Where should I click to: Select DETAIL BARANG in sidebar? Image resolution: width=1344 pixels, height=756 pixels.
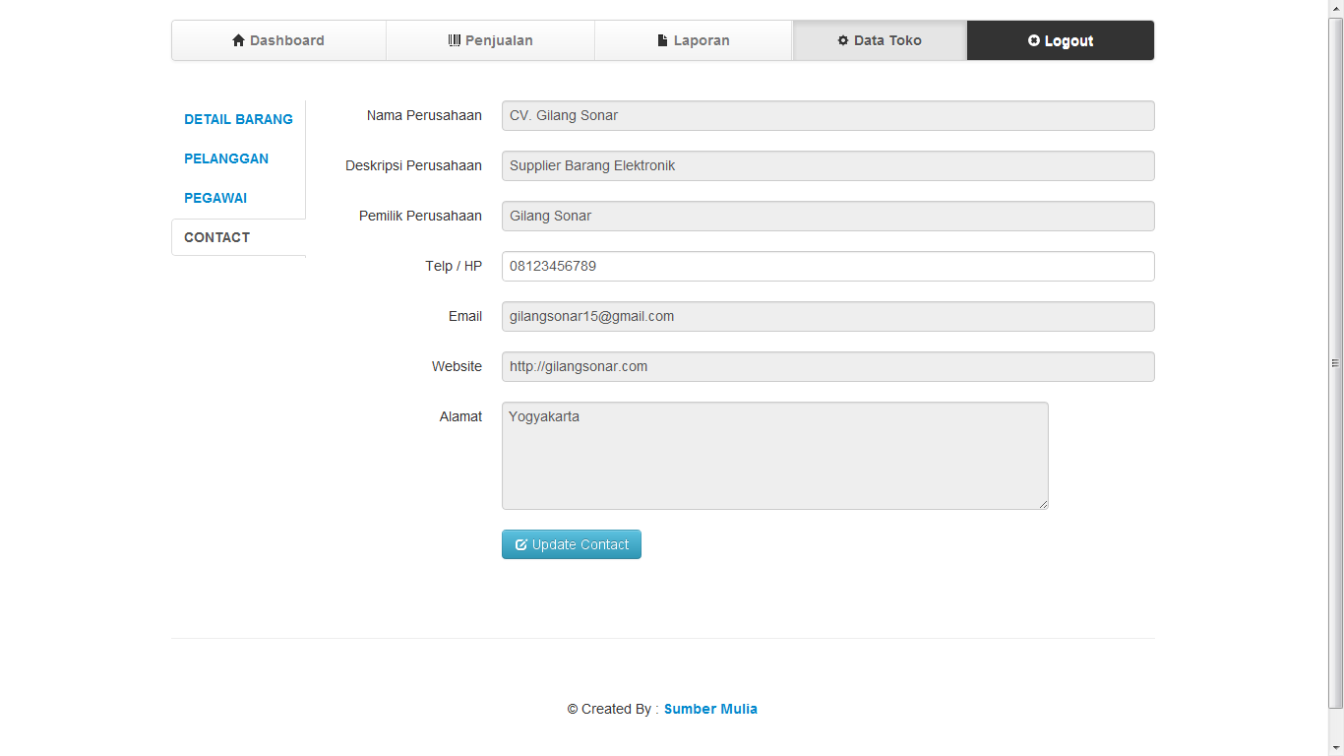238,119
